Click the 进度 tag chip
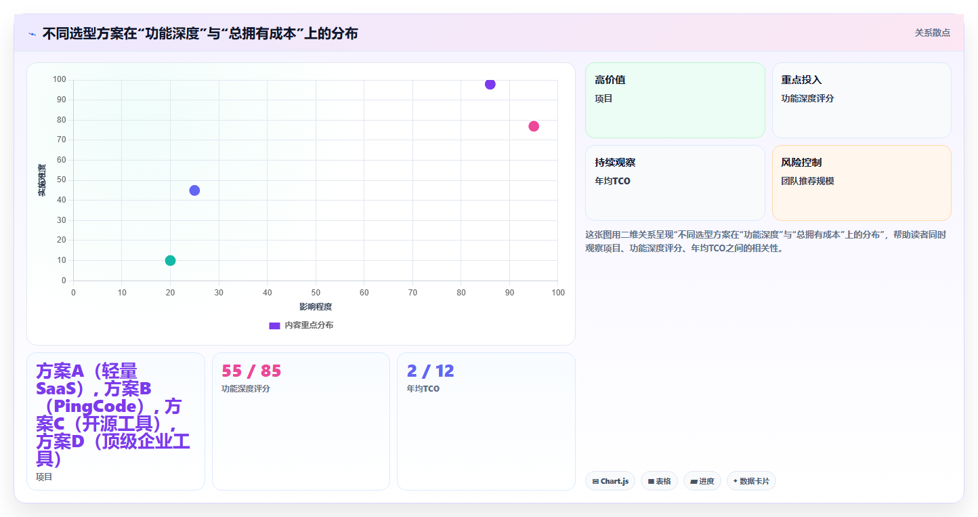Viewport: 978px width, 517px height. point(702,481)
